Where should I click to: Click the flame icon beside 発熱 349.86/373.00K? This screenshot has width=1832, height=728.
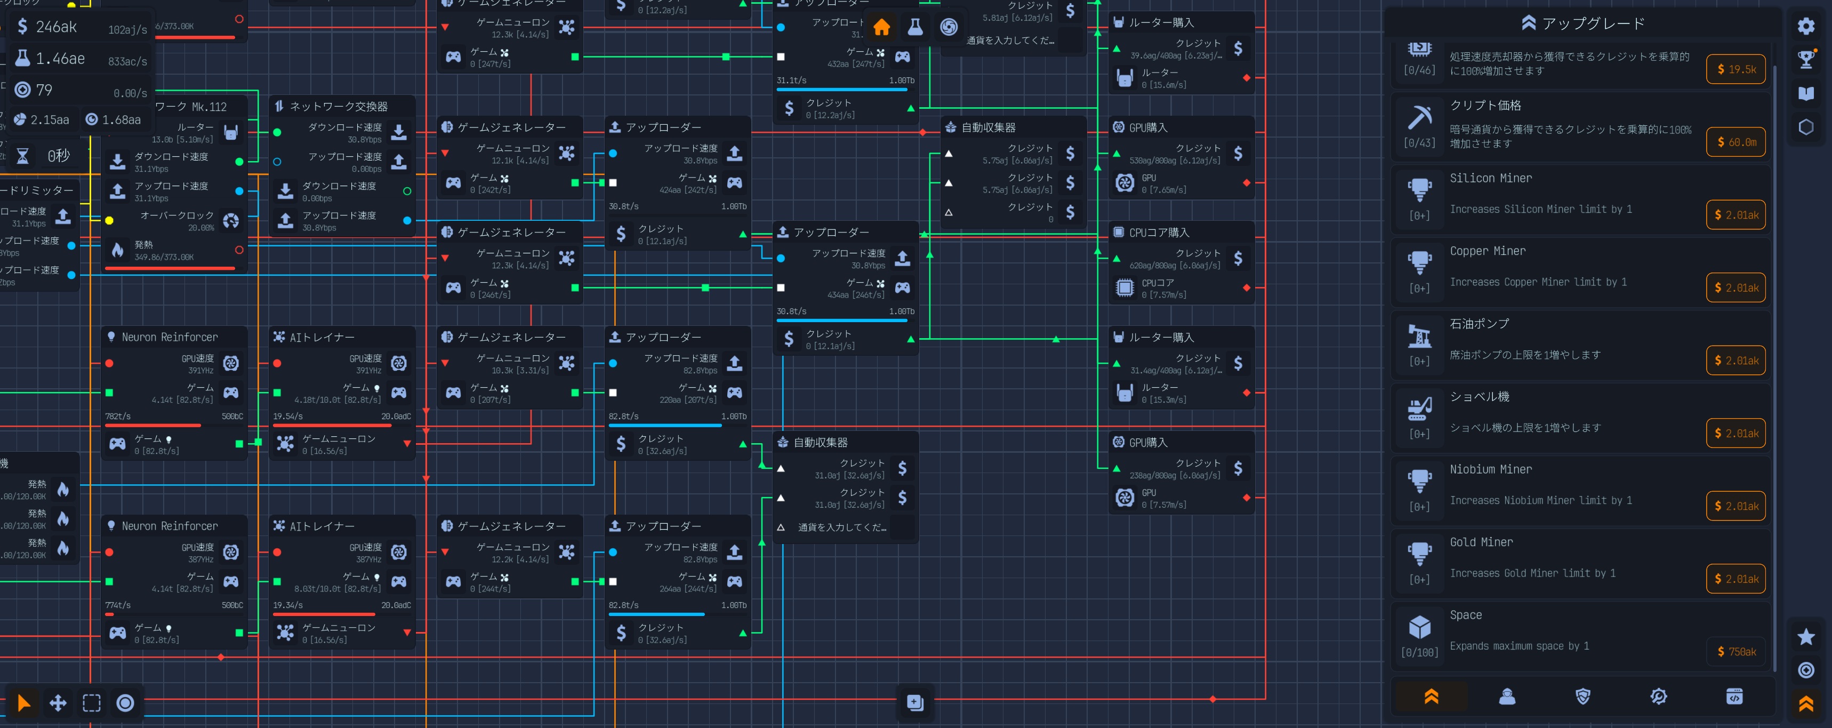(x=118, y=250)
